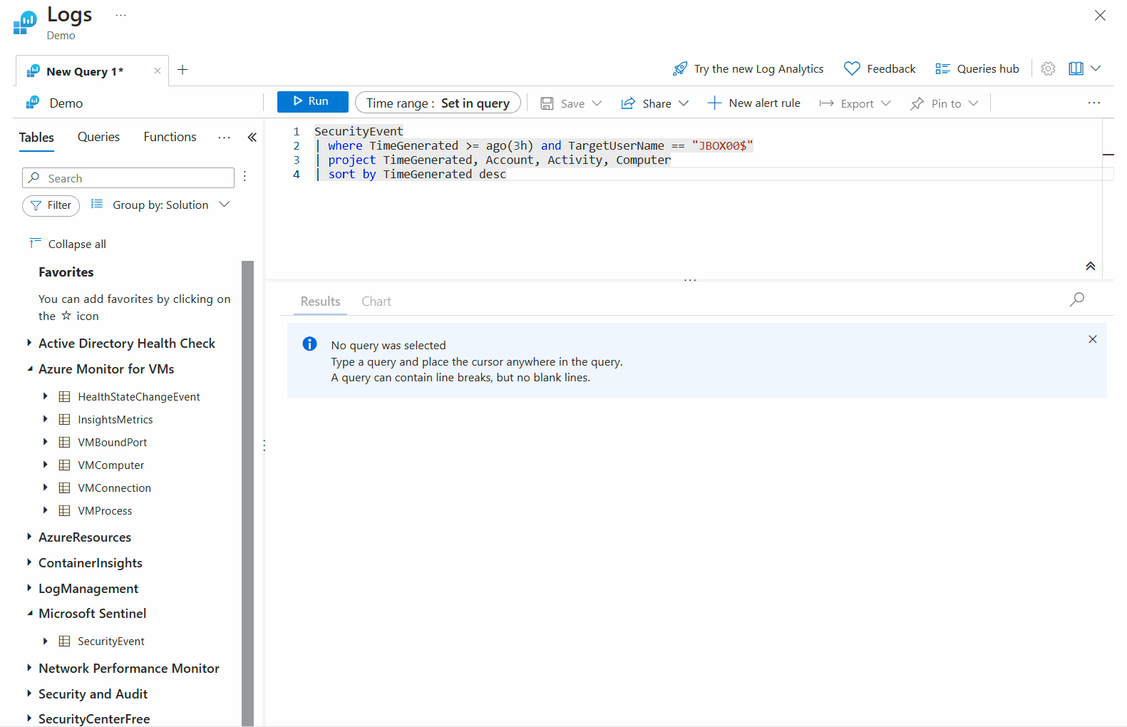Viewport: 1127px width, 727px height.
Task: Open Queries hub
Action: pyautogui.click(x=977, y=68)
